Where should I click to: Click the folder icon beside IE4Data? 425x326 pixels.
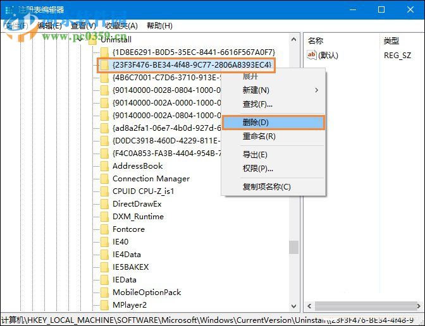(x=104, y=255)
